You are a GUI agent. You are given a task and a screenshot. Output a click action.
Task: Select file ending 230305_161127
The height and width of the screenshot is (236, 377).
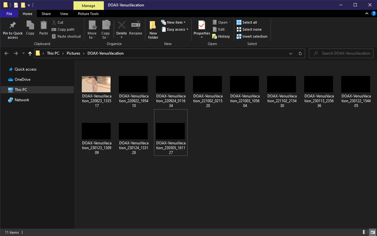coord(171,133)
